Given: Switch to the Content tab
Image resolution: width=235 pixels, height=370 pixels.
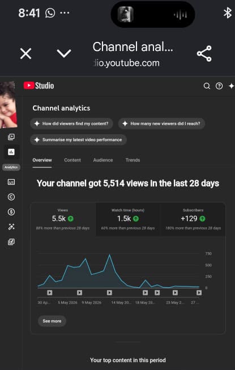Looking at the screenshot, I should click(72, 160).
